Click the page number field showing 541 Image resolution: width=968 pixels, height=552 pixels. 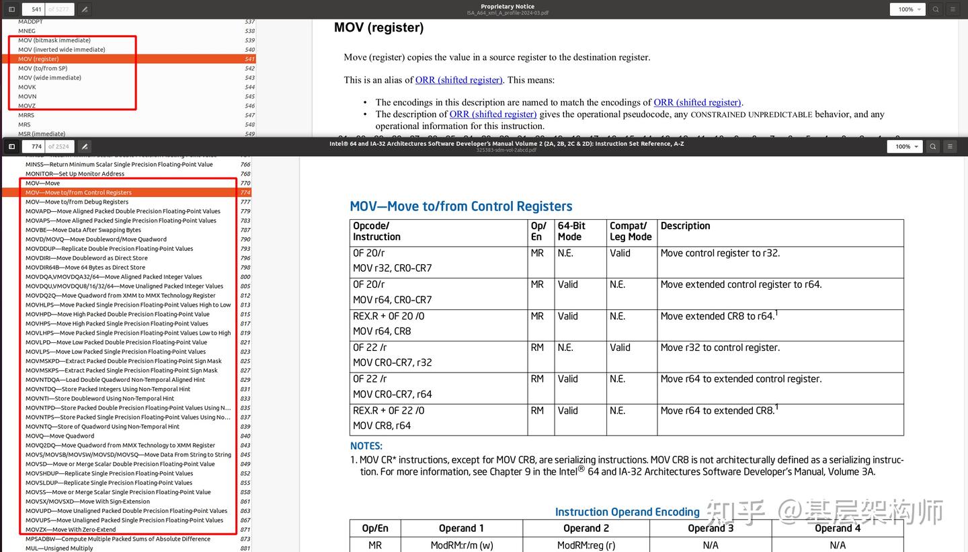coord(34,9)
